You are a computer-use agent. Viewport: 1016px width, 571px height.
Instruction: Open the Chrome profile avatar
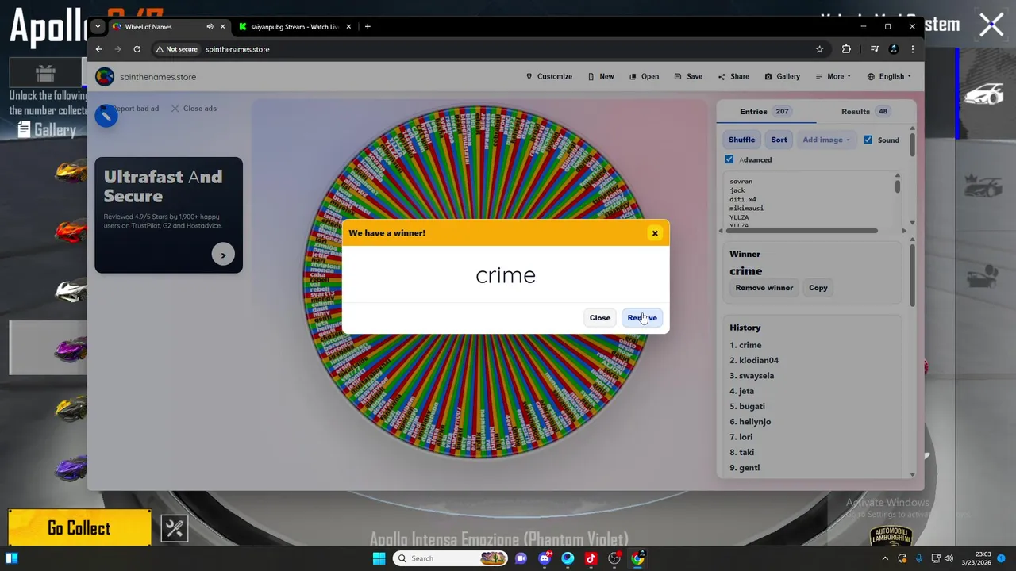[894, 49]
